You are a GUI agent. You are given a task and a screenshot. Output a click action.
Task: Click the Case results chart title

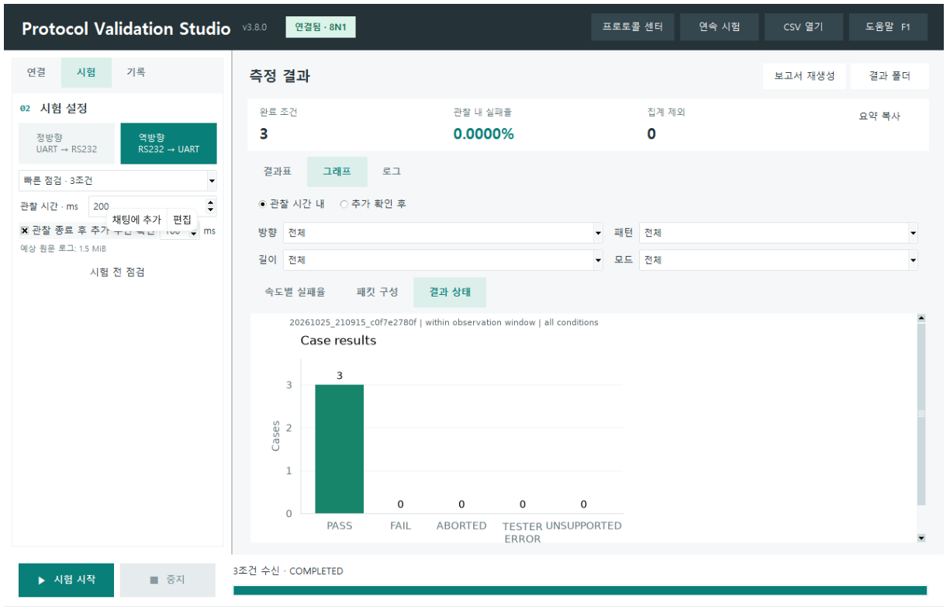pos(338,341)
